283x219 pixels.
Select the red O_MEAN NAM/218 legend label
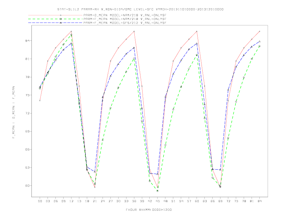click(125, 15)
